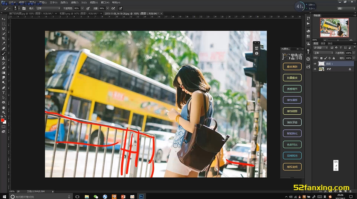The image size is (357, 199).
Task: Open the 帮助 menu
Action: [x=116, y=2]
